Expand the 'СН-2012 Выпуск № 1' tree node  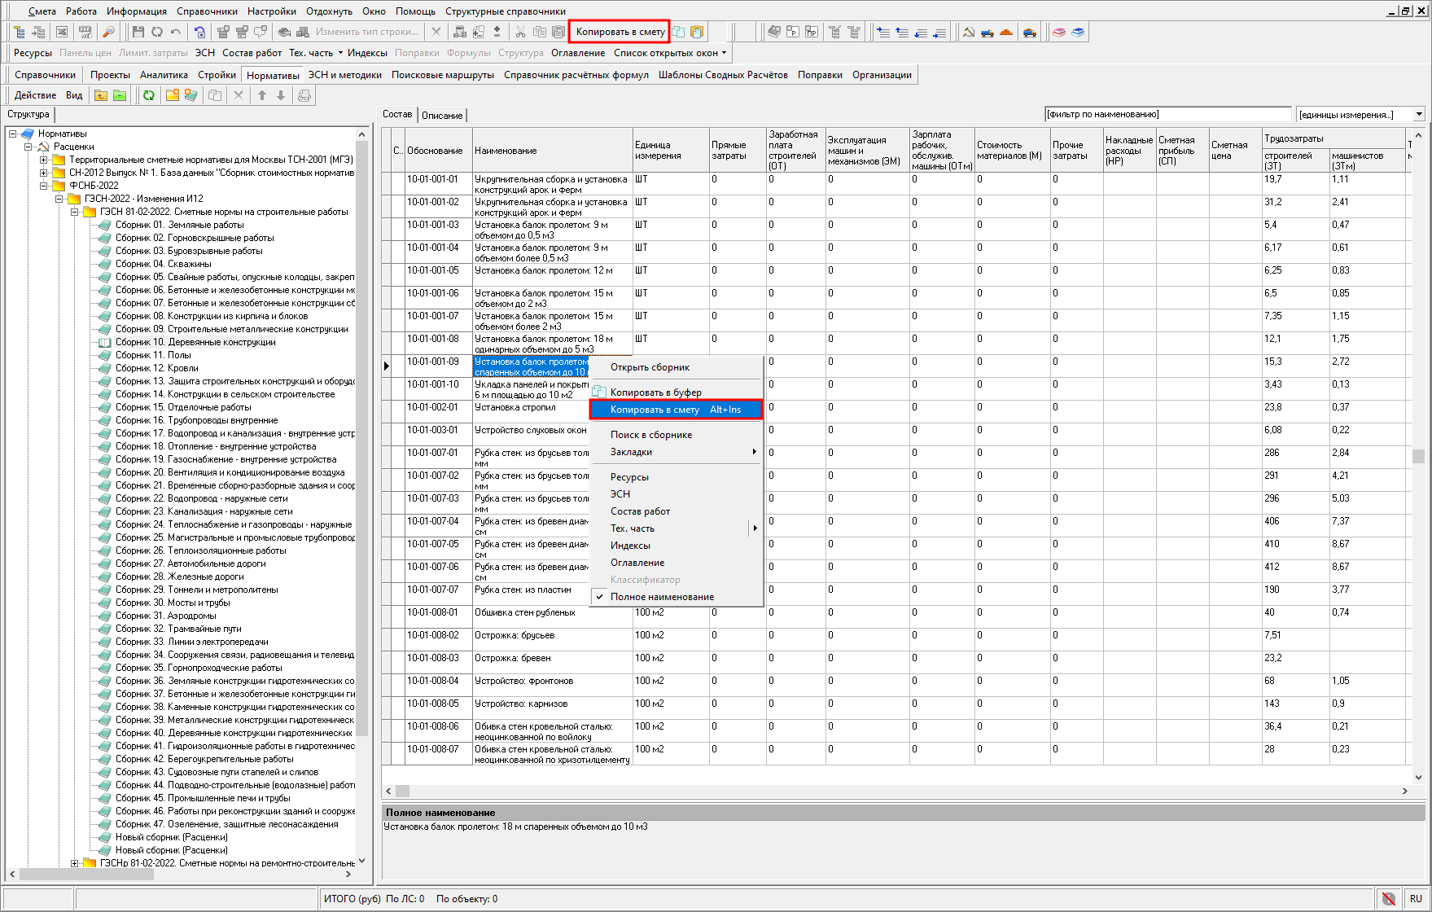[44, 173]
